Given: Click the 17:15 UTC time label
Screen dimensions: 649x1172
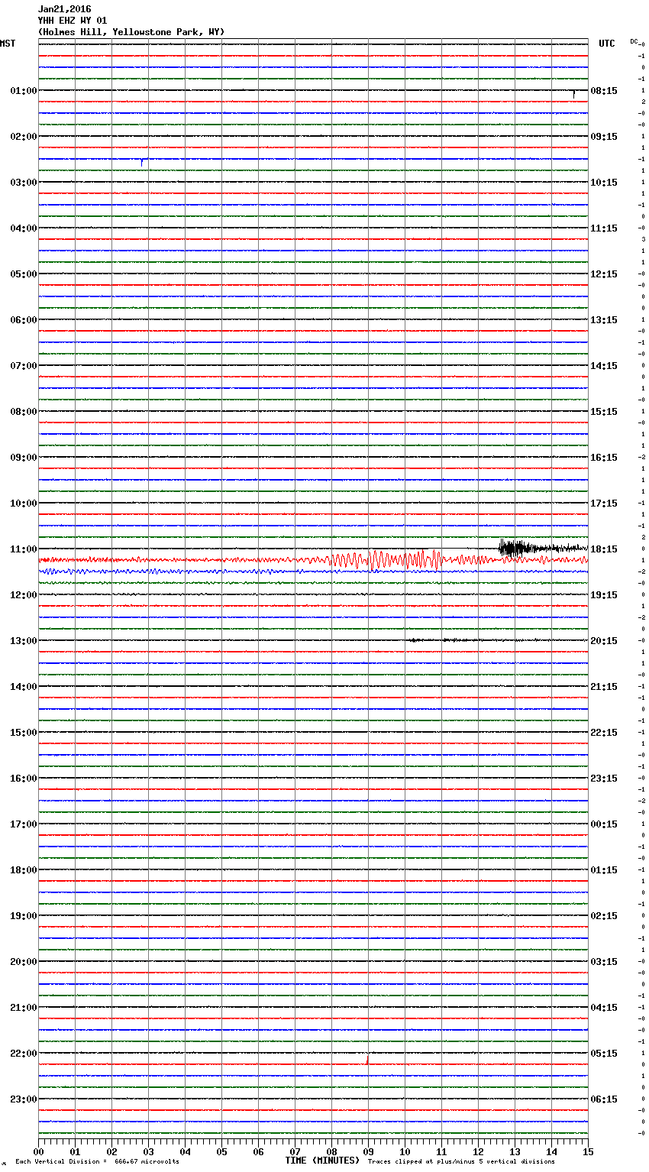Looking at the screenshot, I should [604, 503].
